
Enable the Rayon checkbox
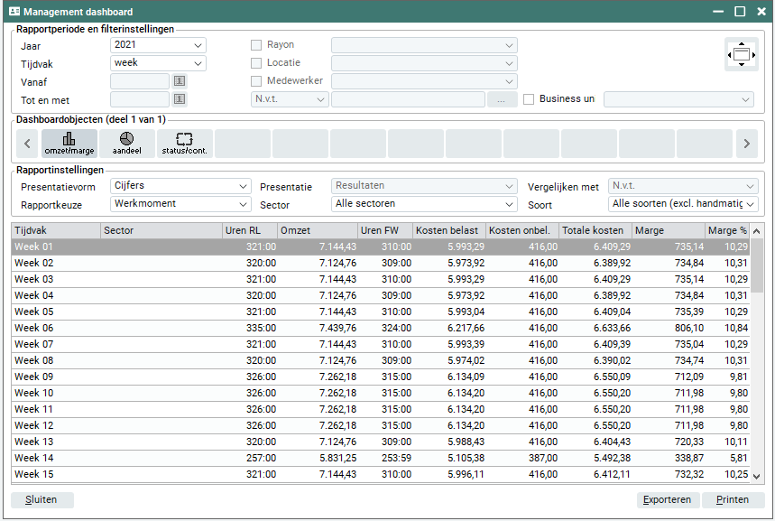[x=256, y=45]
